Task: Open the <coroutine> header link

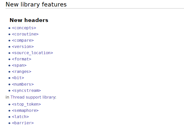Action: pyautogui.click(x=25, y=34)
